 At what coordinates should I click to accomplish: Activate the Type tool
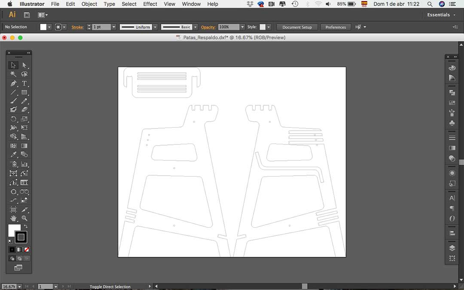[24, 83]
